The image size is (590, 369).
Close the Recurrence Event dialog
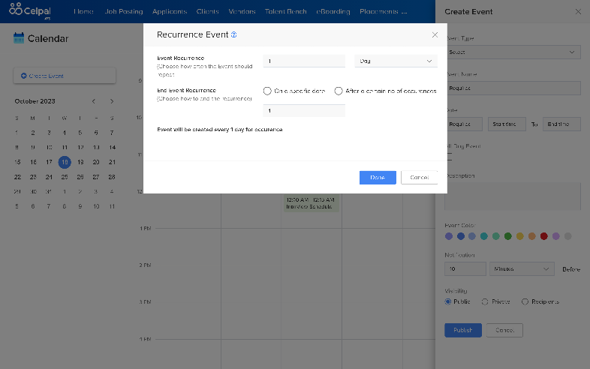click(435, 34)
